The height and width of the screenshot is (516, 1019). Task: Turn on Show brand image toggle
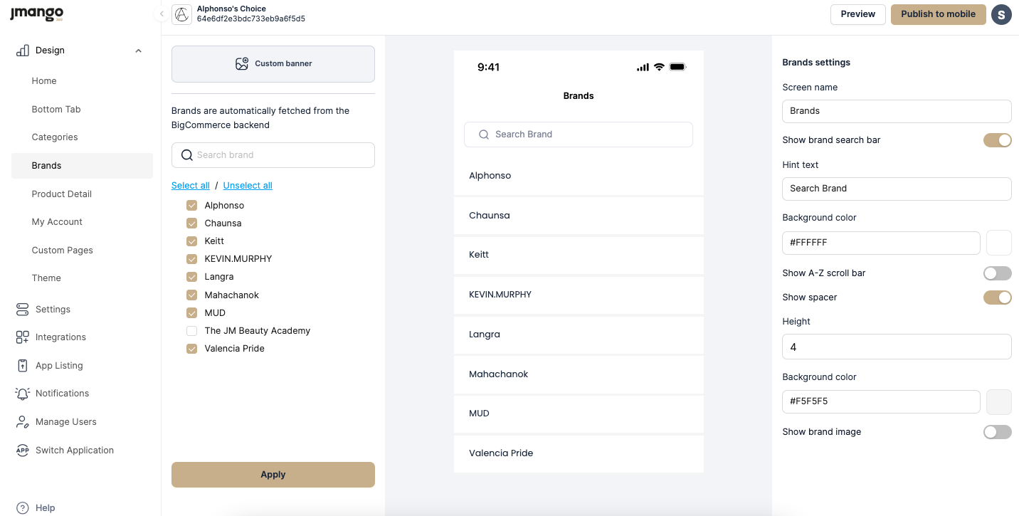[x=997, y=432]
